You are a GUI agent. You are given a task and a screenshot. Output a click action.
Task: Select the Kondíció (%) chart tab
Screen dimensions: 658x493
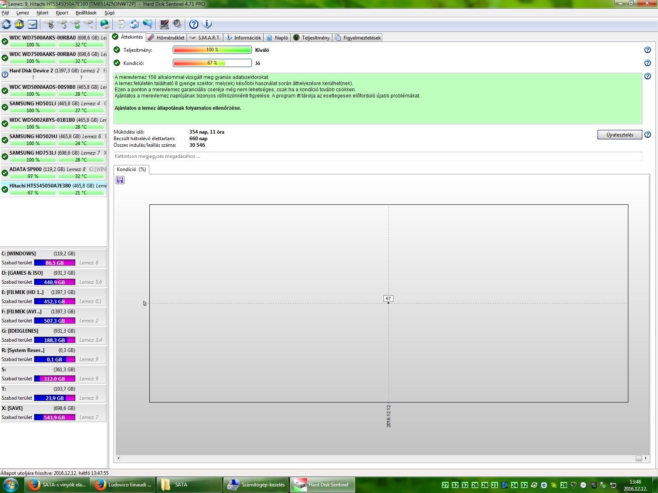pos(131,169)
